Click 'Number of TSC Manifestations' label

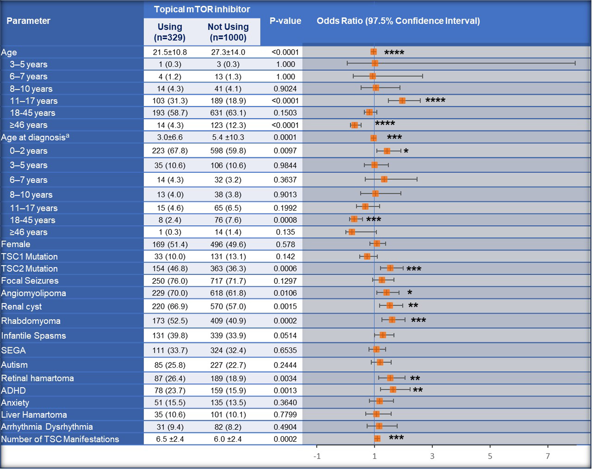coord(60,439)
